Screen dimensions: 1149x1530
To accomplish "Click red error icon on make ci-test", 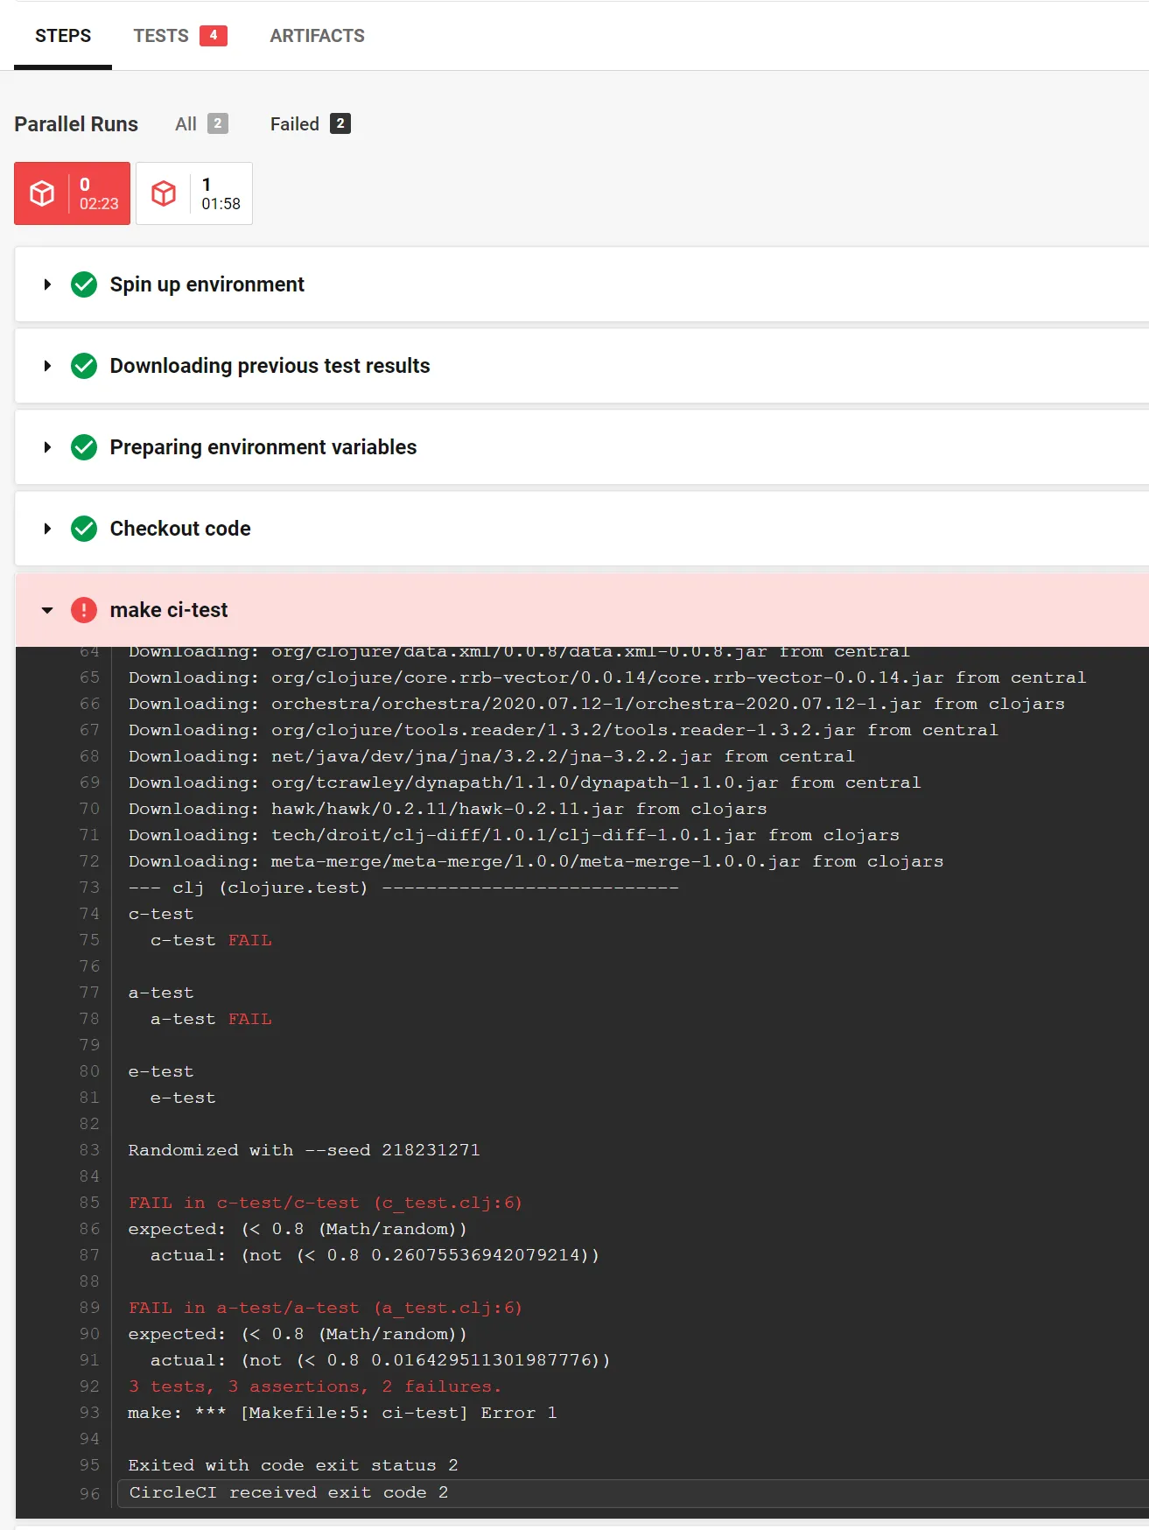I will [84, 610].
